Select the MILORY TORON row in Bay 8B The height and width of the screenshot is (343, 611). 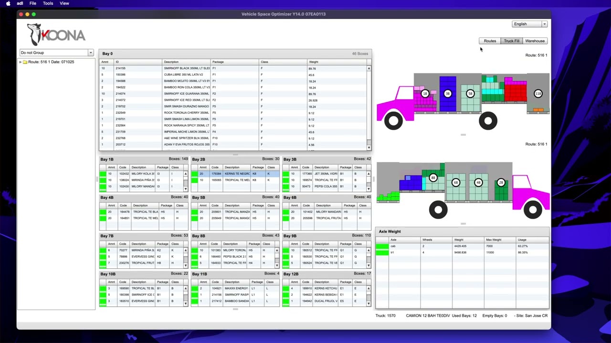(x=233, y=250)
